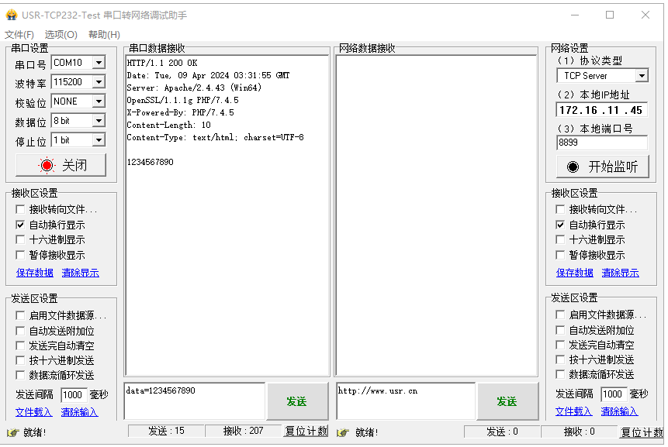The width and height of the screenshot is (668, 447).
Task: Toggle serial 自动换行显示 checkbox
Action: [20, 225]
